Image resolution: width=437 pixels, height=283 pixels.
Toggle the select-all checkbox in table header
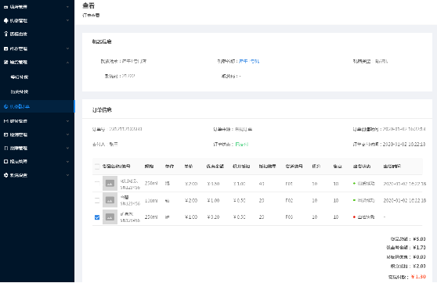(97, 167)
